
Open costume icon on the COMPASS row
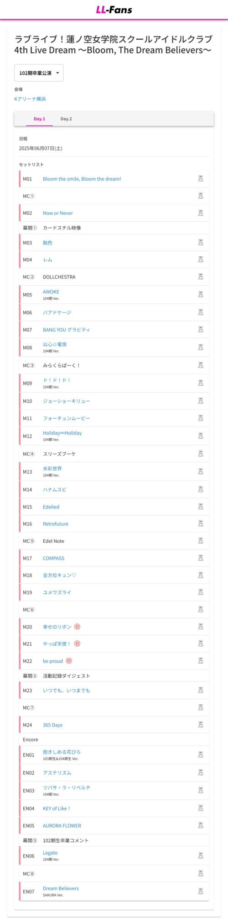point(201,558)
